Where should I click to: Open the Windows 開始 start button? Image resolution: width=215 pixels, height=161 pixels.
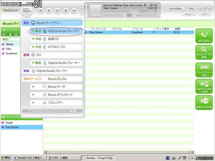coord(5,158)
